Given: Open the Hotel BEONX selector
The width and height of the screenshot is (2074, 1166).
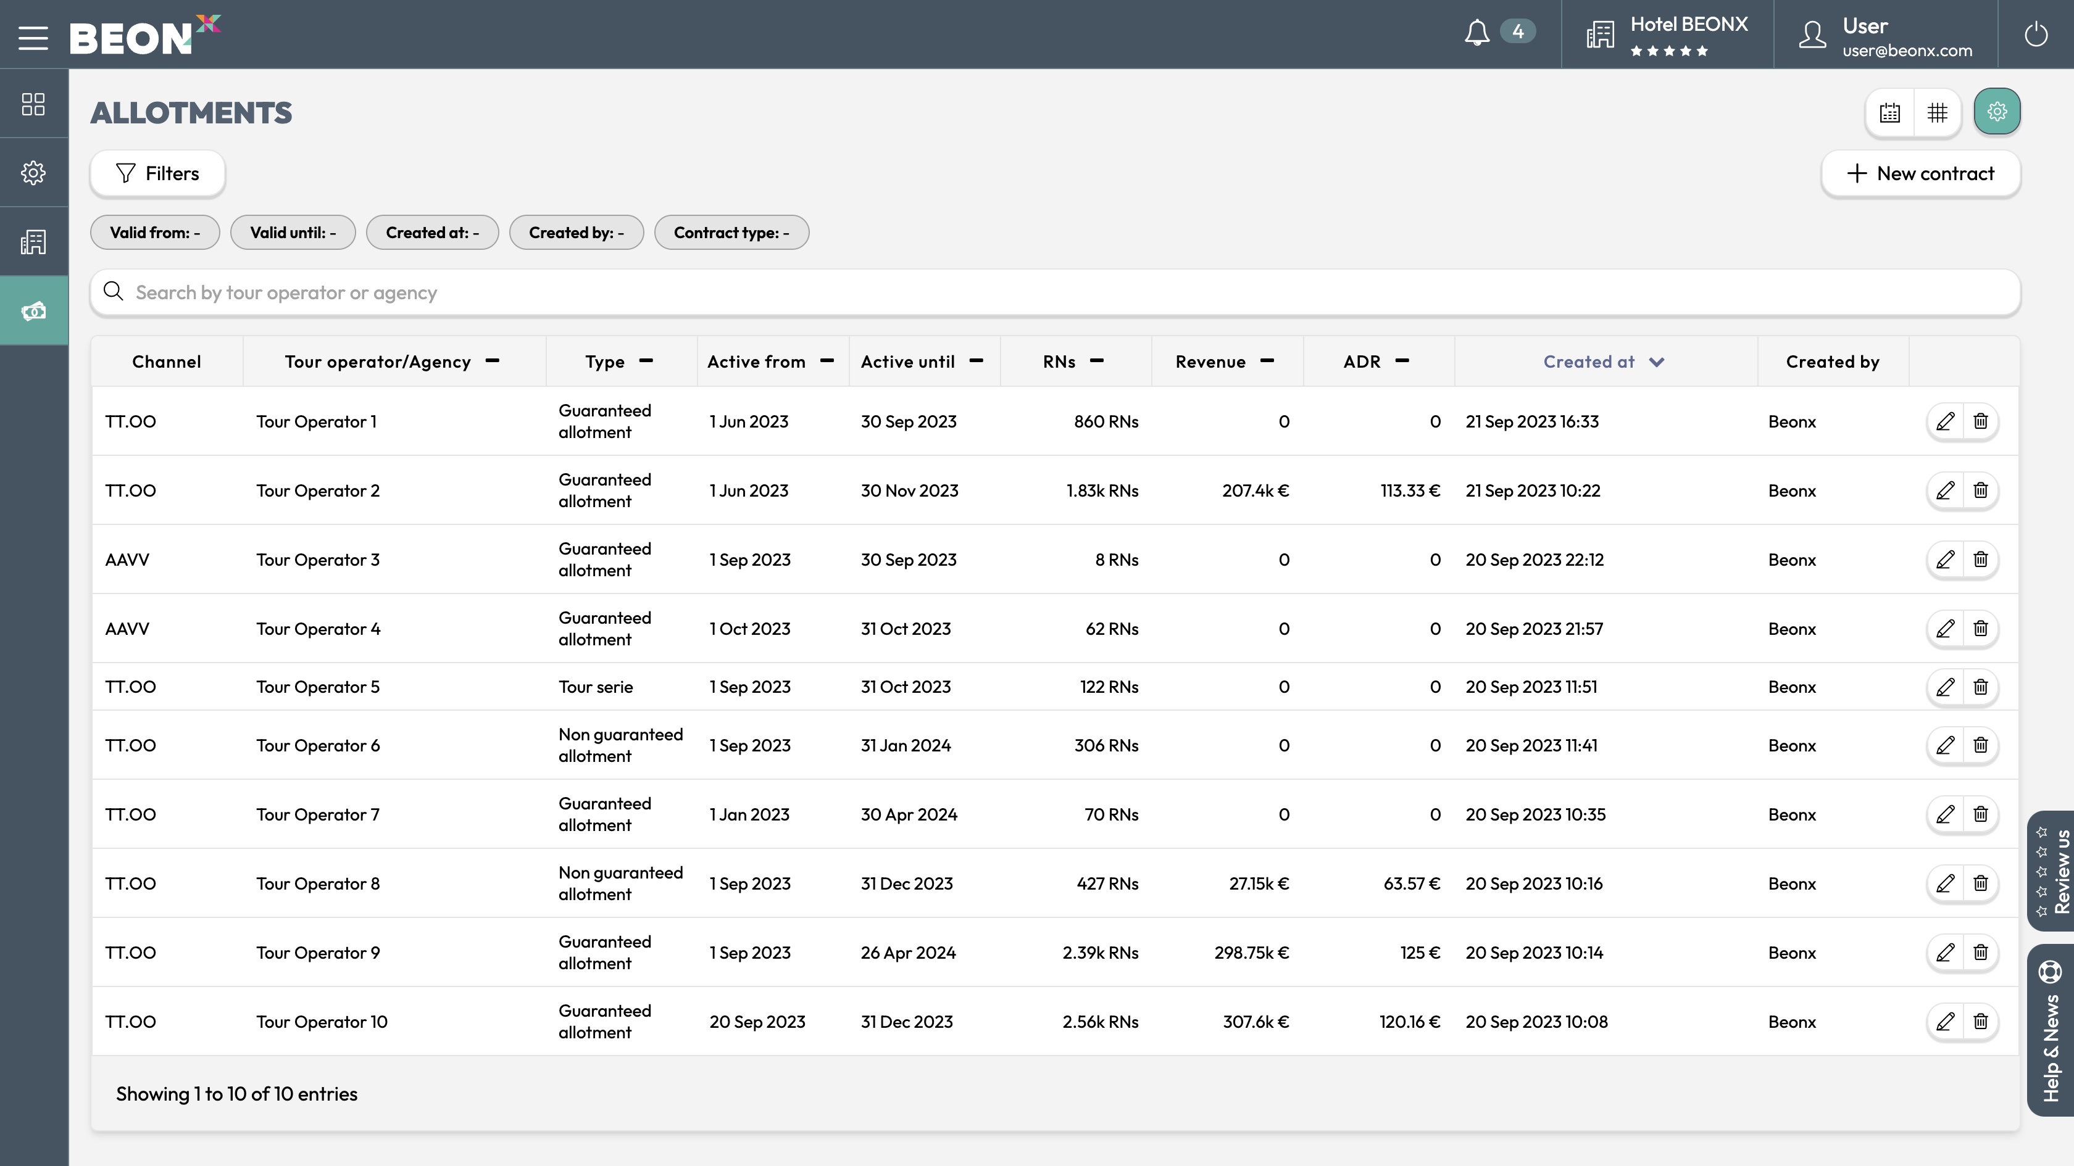Looking at the screenshot, I should click(1667, 35).
